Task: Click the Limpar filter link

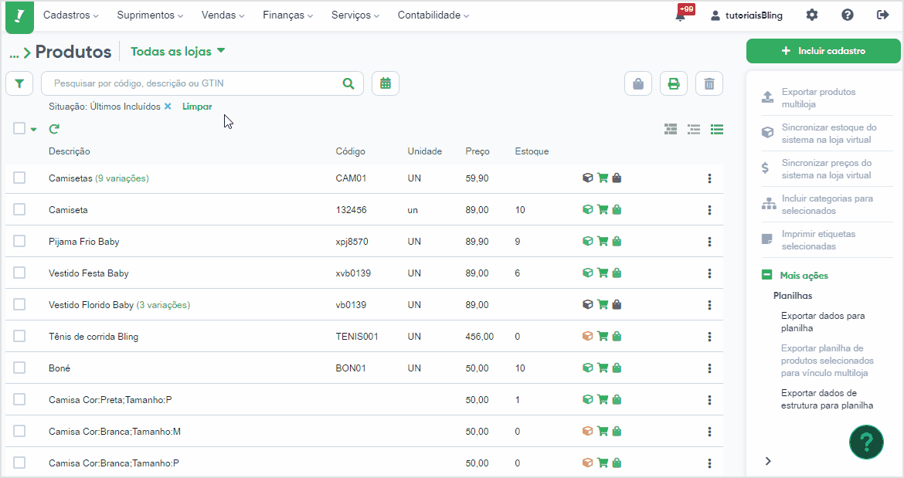Action: (197, 107)
